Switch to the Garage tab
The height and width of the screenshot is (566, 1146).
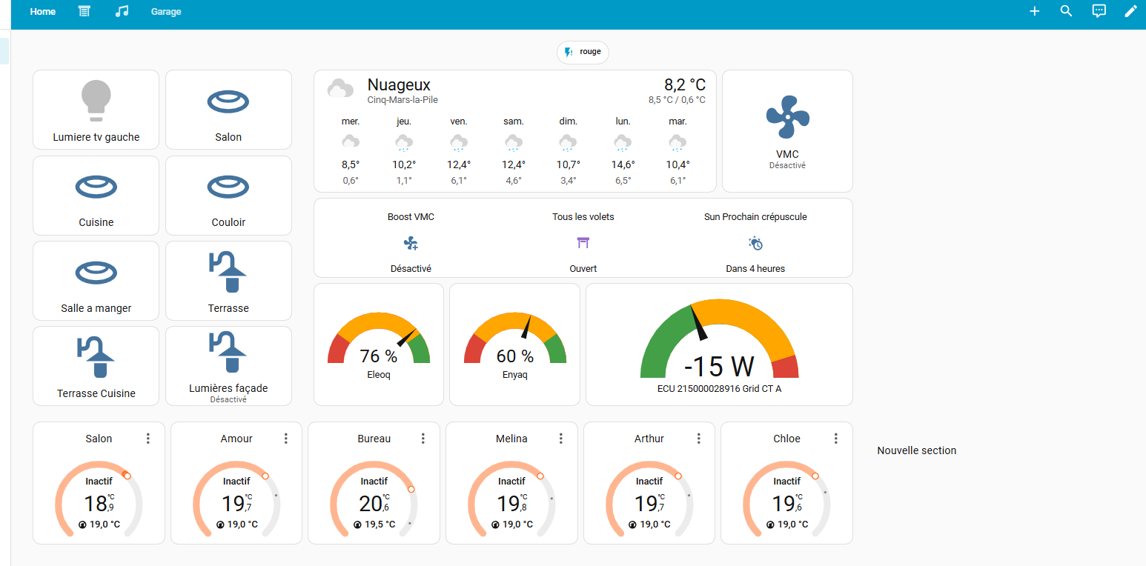click(166, 12)
